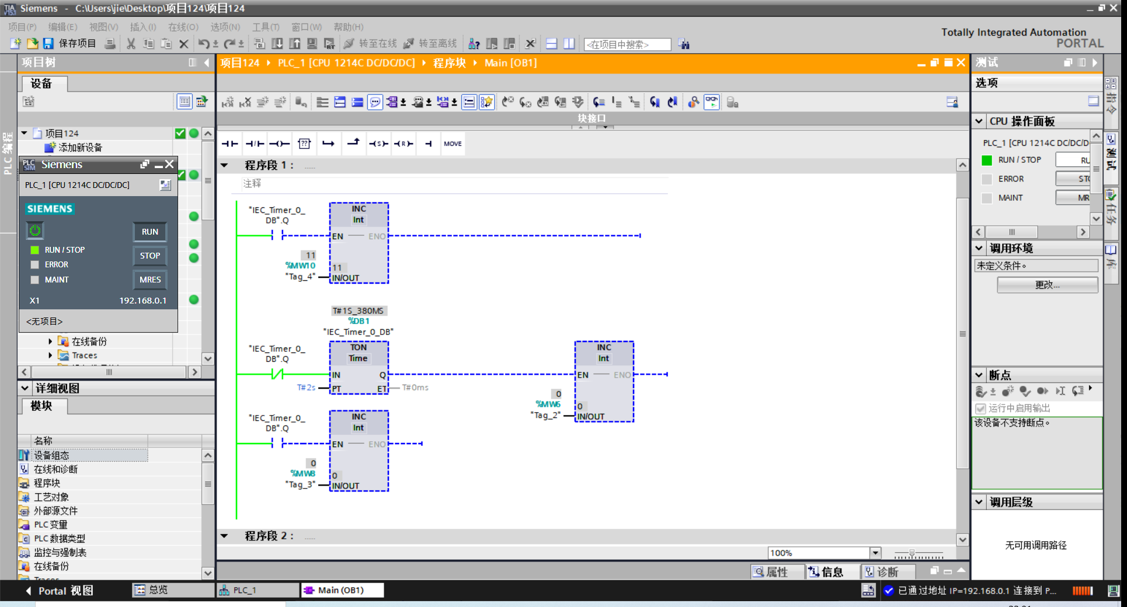This screenshot has height=607, width=1127.
Task: Click the 更改... button
Action: [1047, 285]
